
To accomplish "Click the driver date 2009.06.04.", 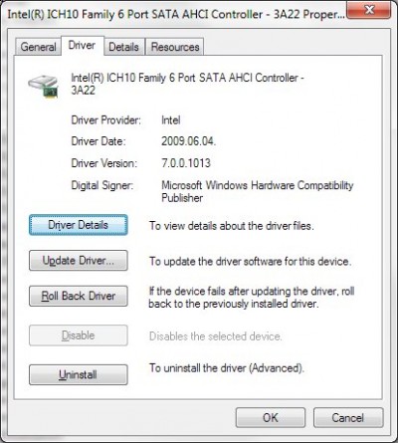I will click(x=188, y=141).
